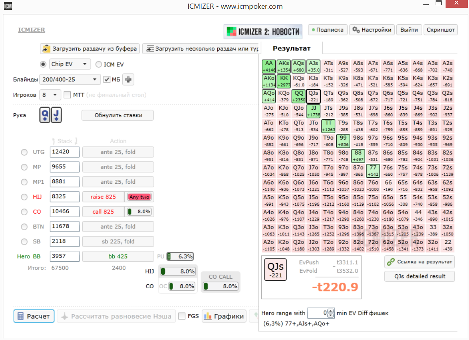Open the players count dropdown showing 8
Viewport: 469px width, 340px height.
point(50,95)
